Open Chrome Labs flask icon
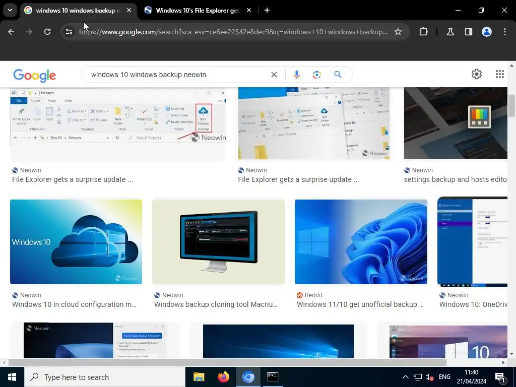516x387 pixels. click(x=450, y=32)
